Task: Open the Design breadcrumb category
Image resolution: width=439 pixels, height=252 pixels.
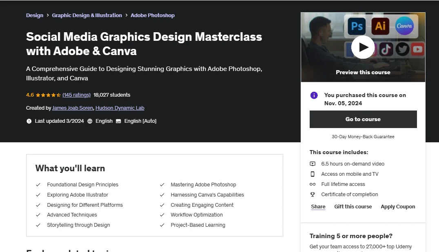Action: (x=35, y=15)
